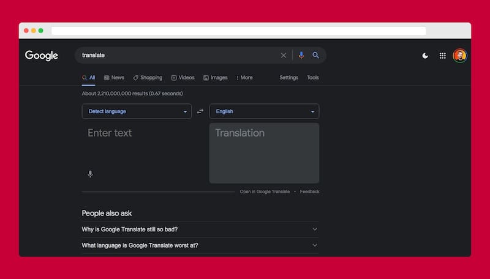
Task: Click the Google logo
Action: point(42,56)
